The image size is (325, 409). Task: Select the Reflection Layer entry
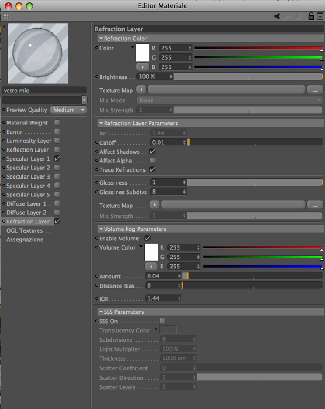click(x=27, y=150)
